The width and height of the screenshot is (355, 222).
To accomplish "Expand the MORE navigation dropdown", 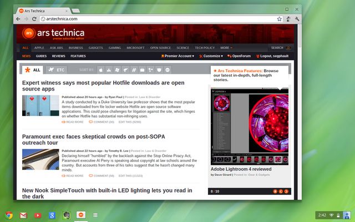I will pos(226,48).
